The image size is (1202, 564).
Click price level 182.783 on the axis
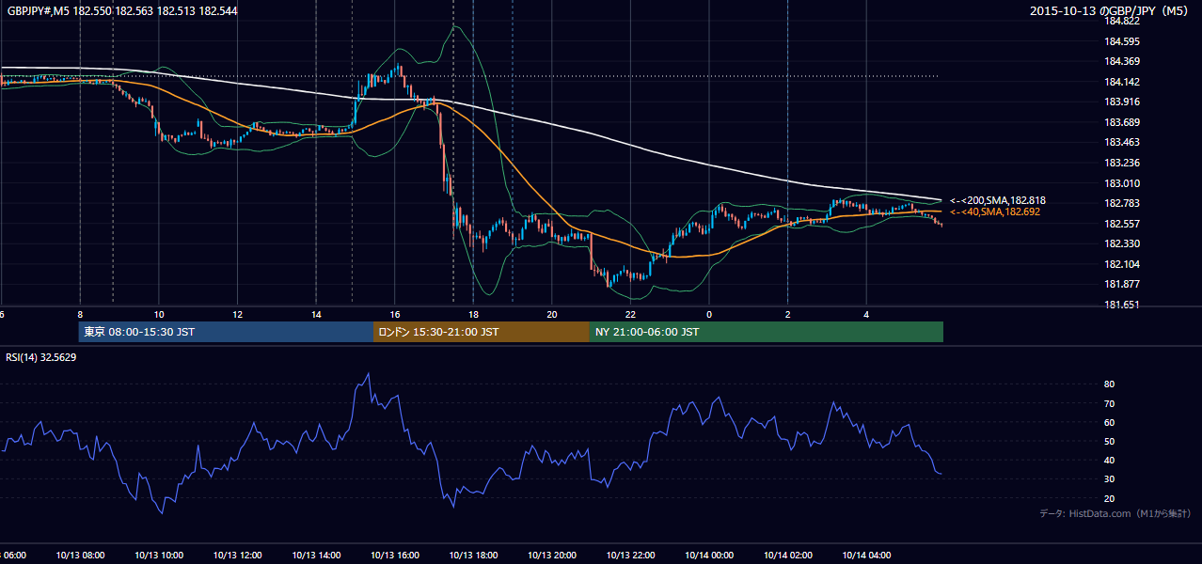1122,203
